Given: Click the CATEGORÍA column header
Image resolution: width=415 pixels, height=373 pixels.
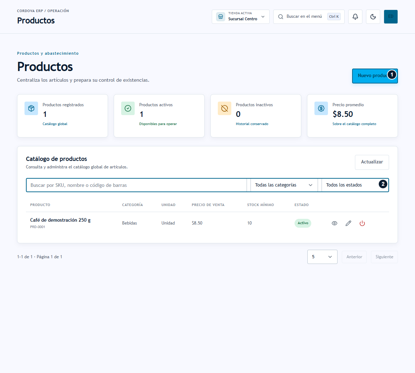Looking at the screenshot, I should pos(132,205).
